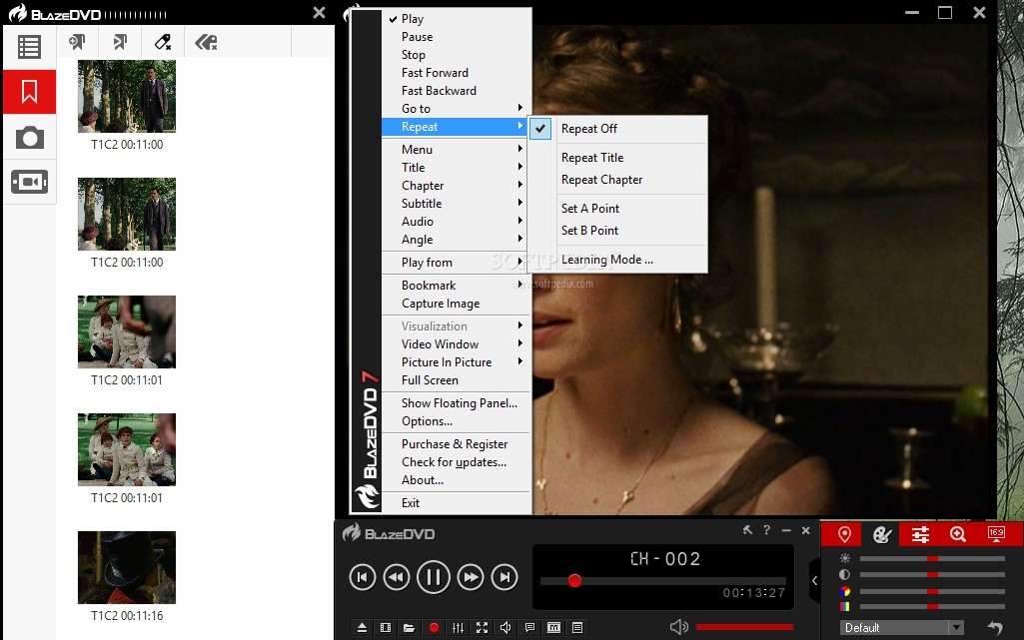Open the playlist icon in the sidebar
Viewport: 1024px width, 640px height.
click(x=29, y=47)
